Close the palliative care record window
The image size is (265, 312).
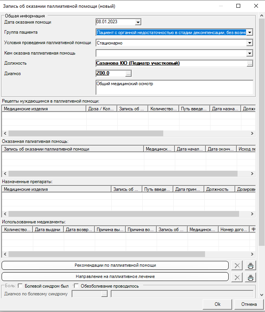pos(256,6)
